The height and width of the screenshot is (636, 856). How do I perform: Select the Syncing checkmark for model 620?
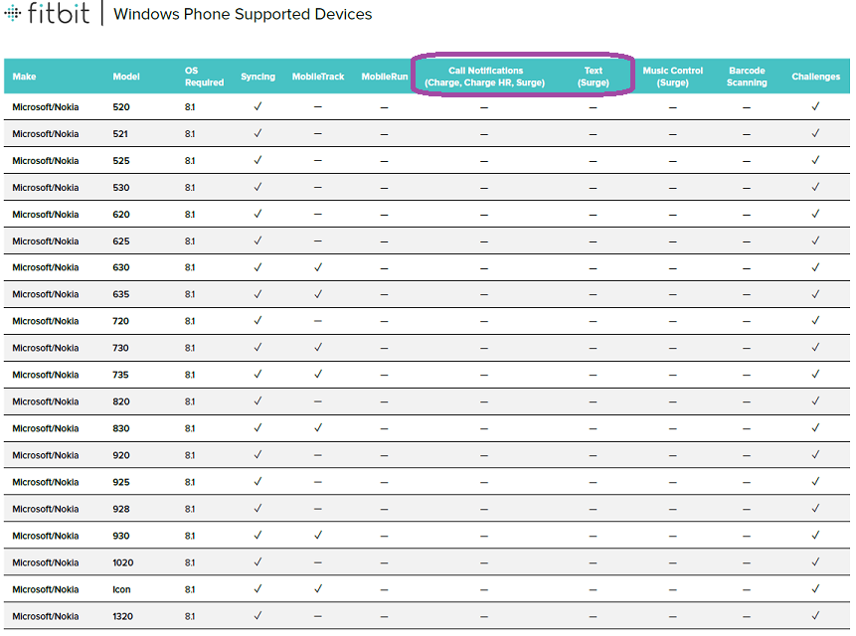(x=257, y=214)
